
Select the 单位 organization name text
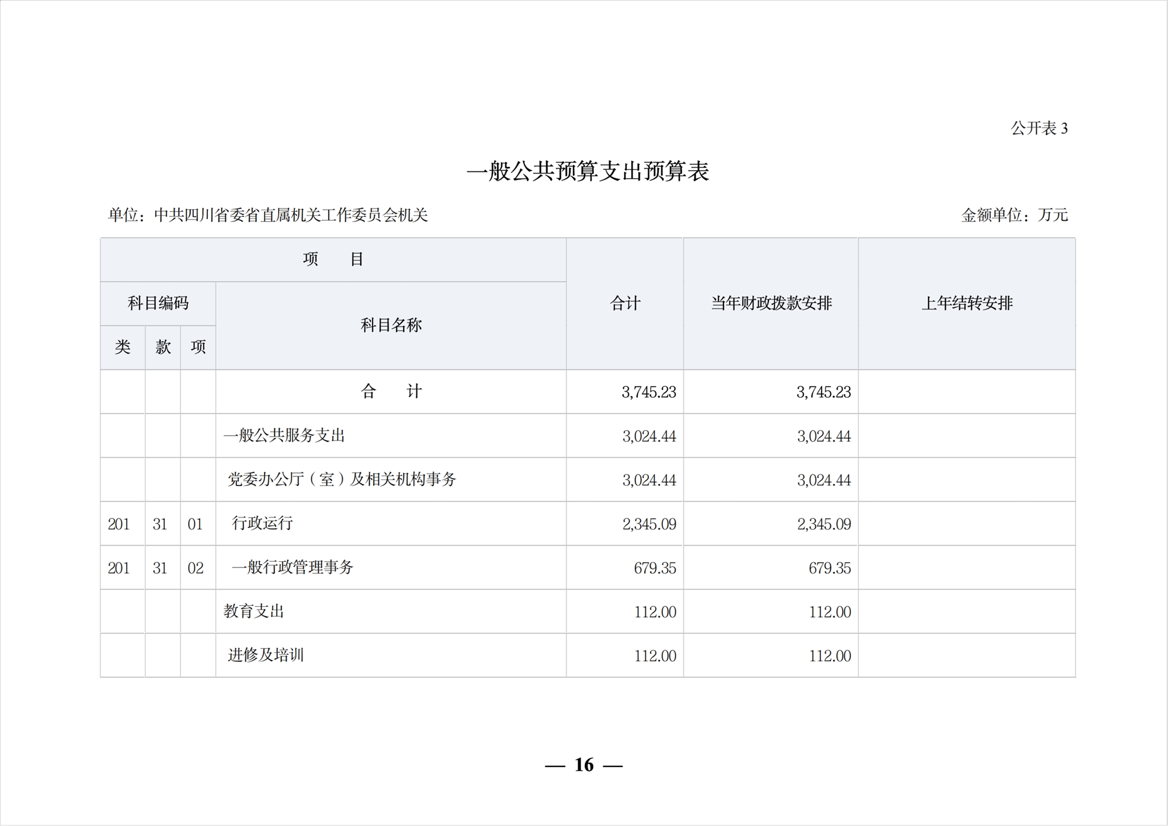pyautogui.click(x=290, y=216)
